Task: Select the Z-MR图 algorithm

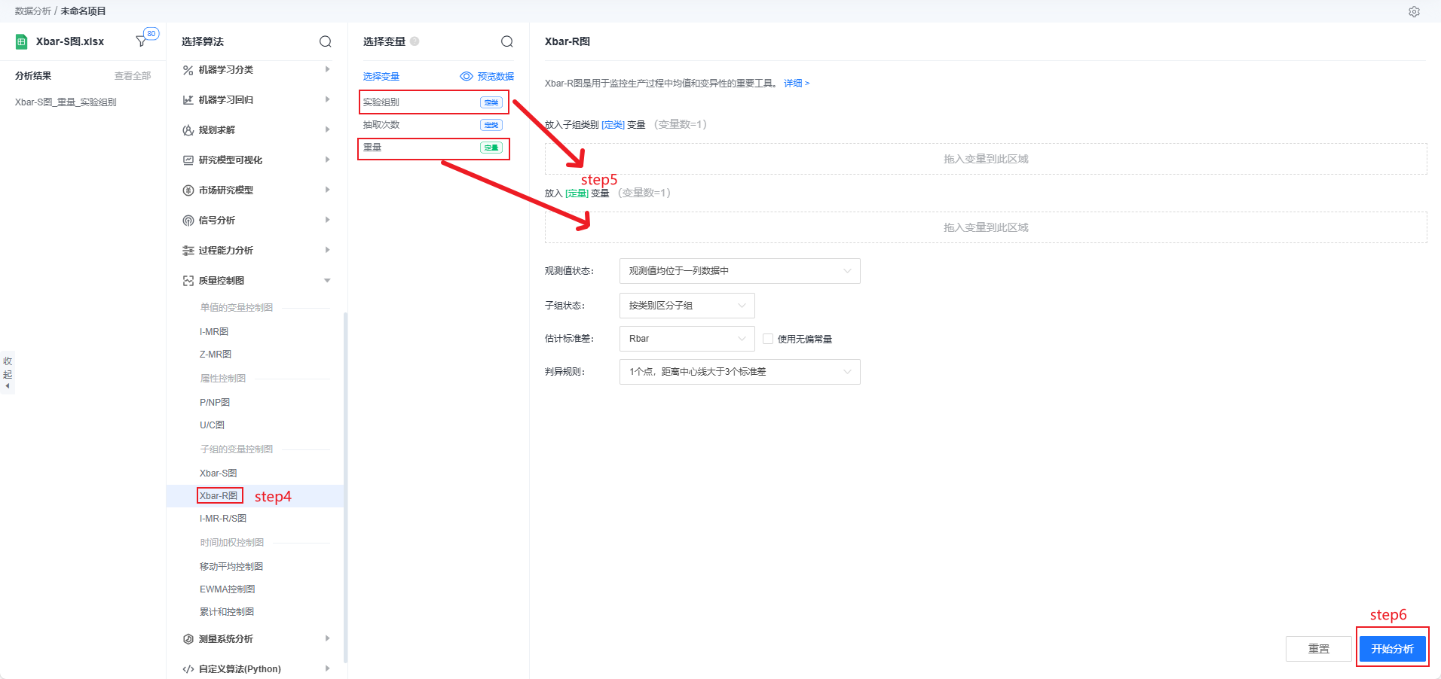Action: point(216,355)
